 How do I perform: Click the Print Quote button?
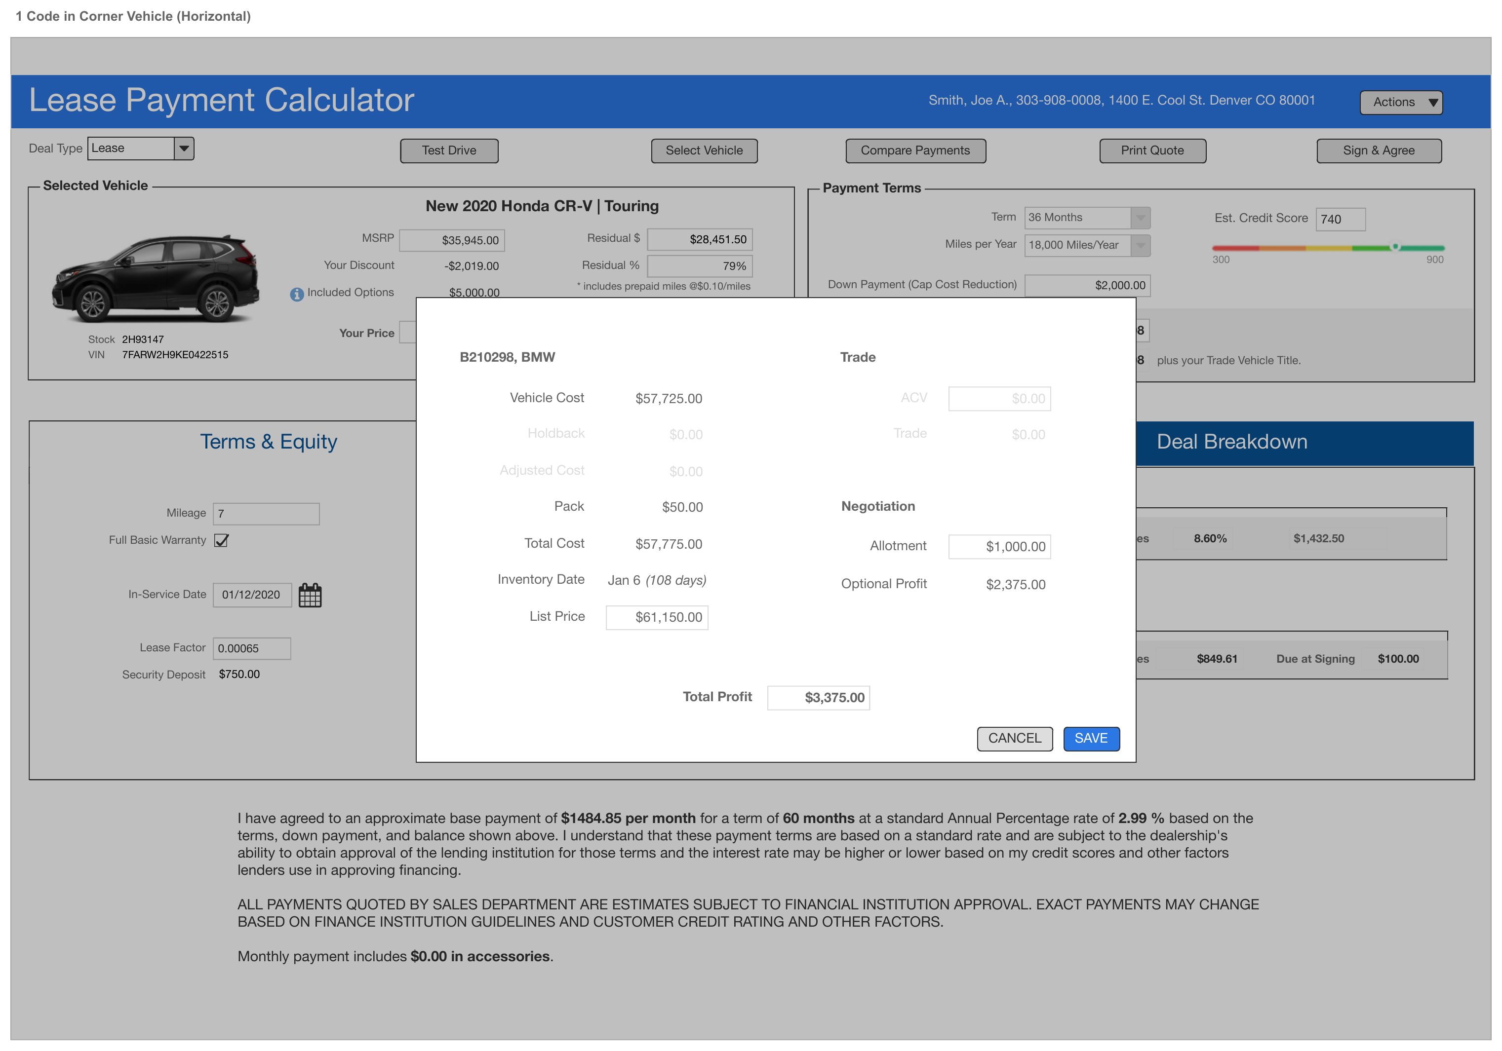(1152, 150)
